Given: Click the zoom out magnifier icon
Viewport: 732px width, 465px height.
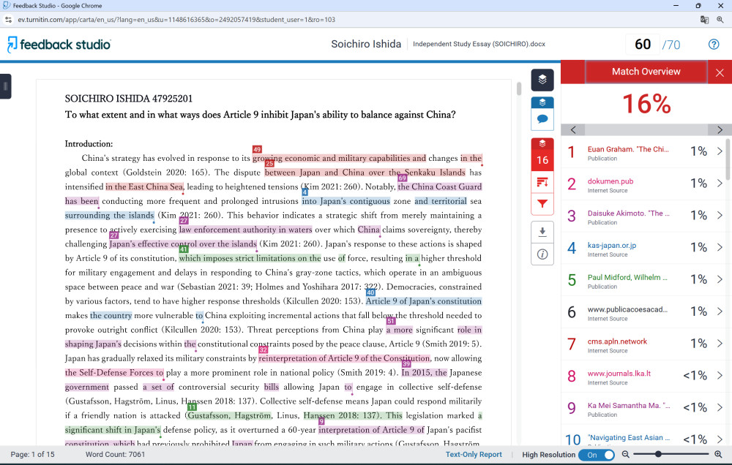Looking at the screenshot, I should (626, 454).
